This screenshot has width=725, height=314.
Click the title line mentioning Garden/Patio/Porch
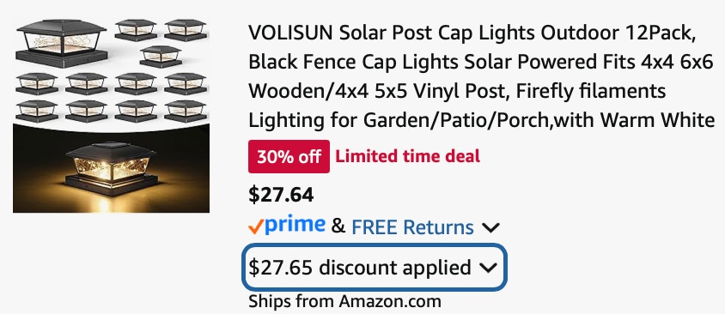[482, 120]
